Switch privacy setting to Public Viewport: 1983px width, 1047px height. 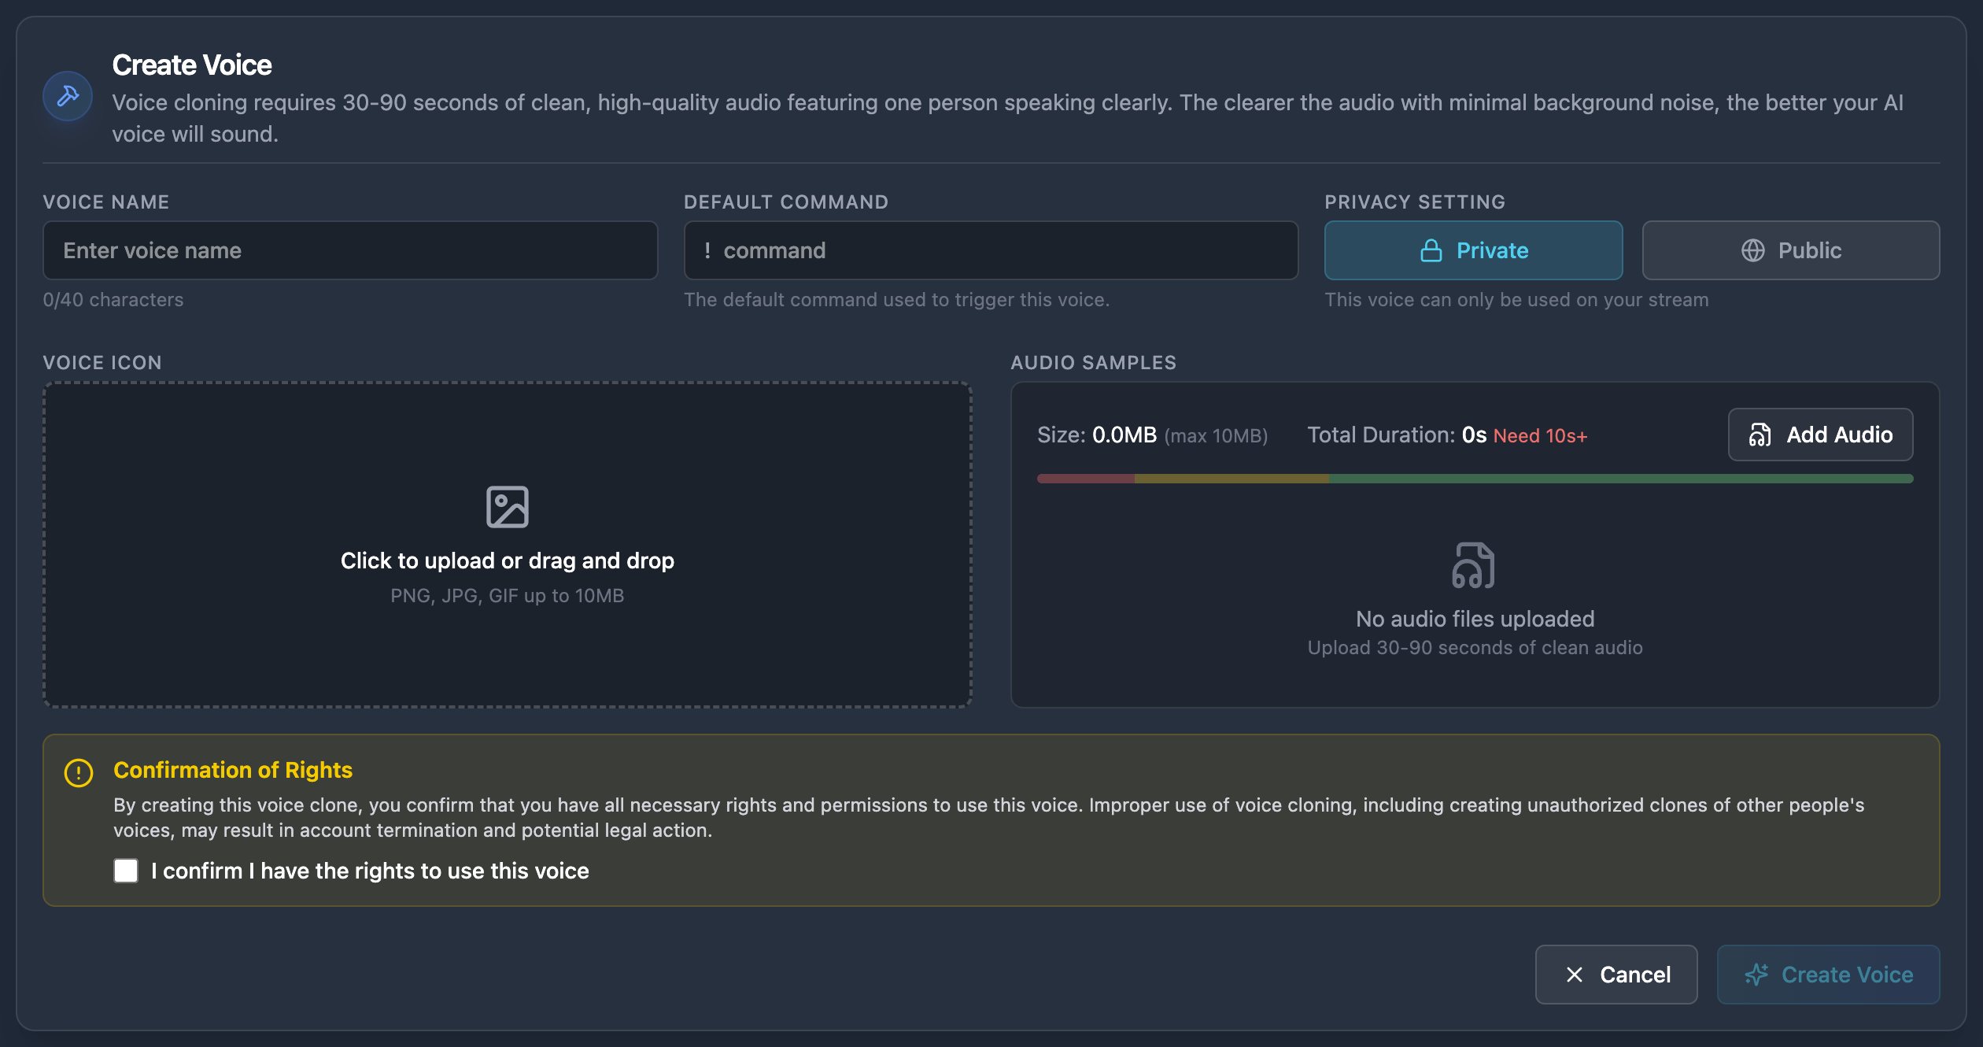click(x=1790, y=250)
